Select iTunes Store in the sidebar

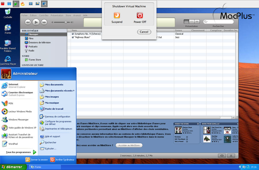click(33, 60)
